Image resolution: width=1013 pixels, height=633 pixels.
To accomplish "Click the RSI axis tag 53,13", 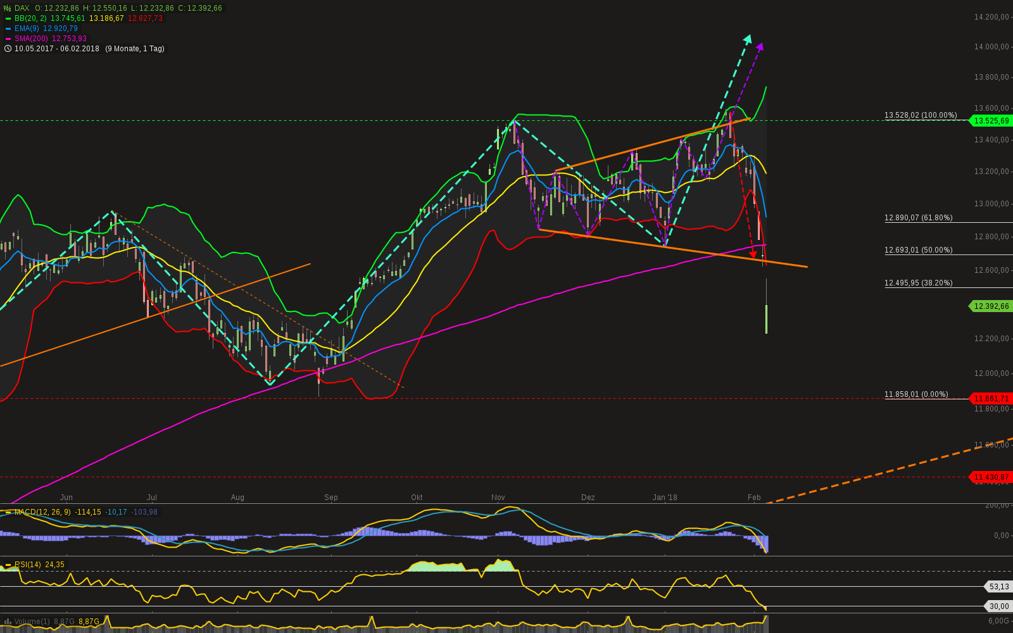I will [x=998, y=587].
